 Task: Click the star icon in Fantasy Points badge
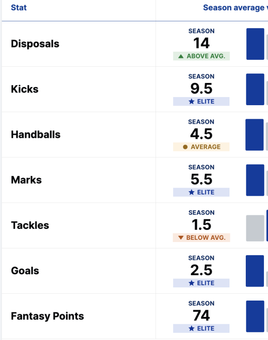pyautogui.click(x=191, y=329)
